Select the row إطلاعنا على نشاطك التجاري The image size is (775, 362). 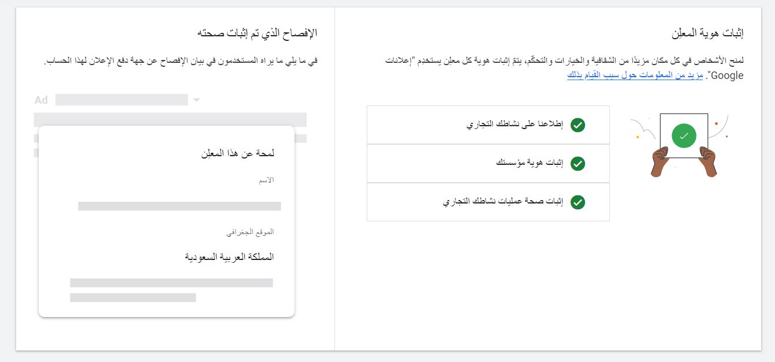click(x=488, y=125)
